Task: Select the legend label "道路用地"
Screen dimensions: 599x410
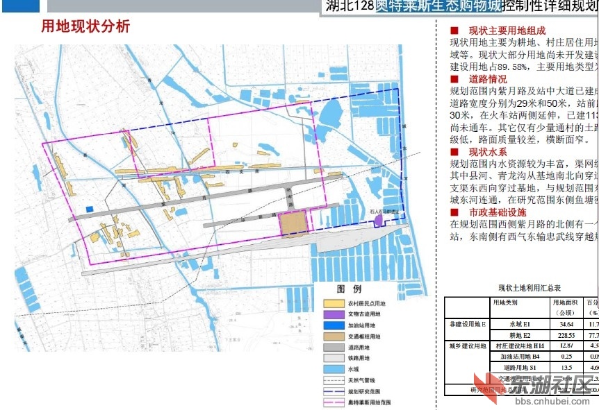Action: pos(359,348)
